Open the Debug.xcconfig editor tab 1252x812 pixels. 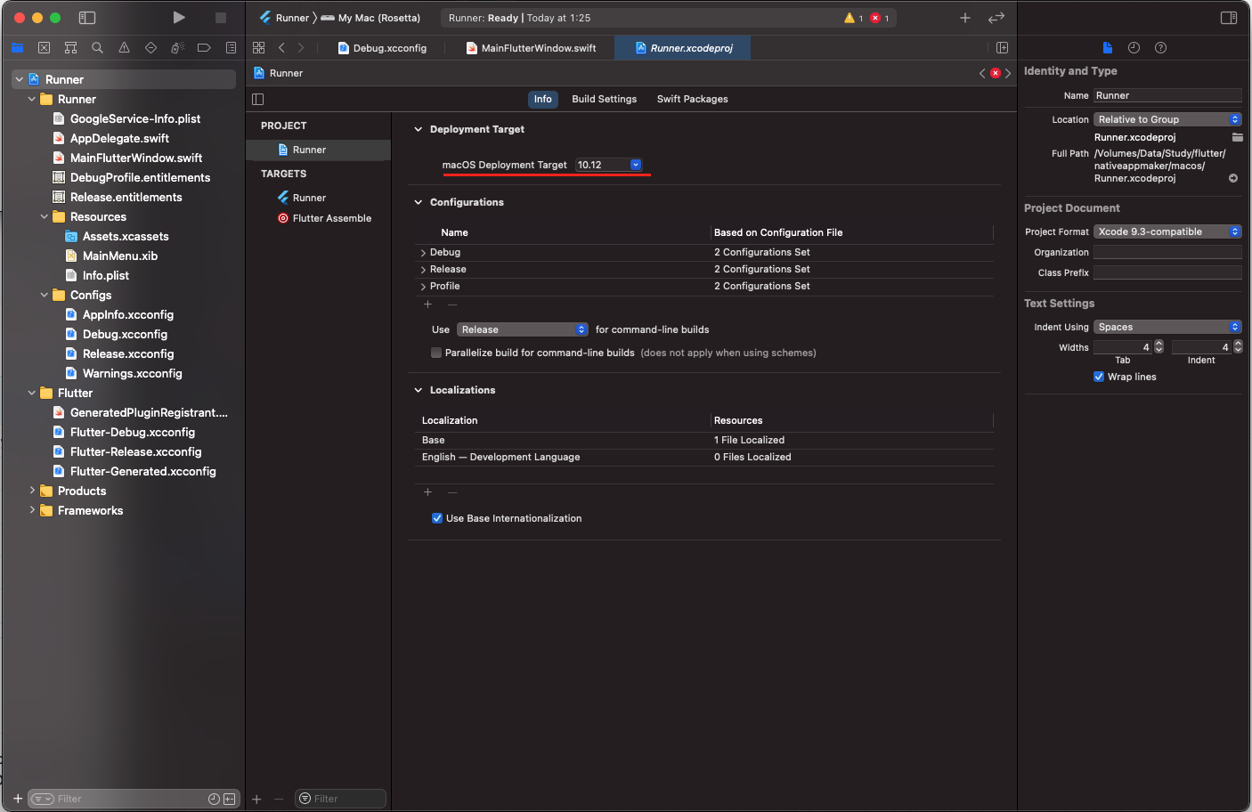(x=383, y=48)
